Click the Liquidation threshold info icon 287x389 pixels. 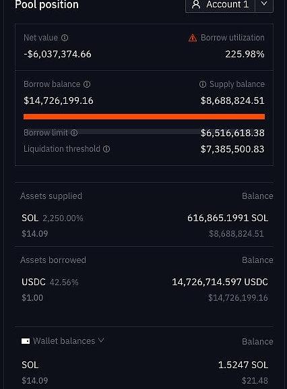pos(106,149)
